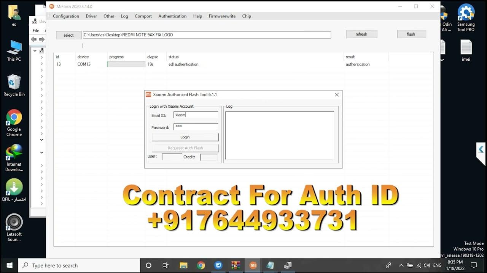The image size is (487, 273).
Task: Select the QFIL desktop shortcut
Action: click(14, 190)
